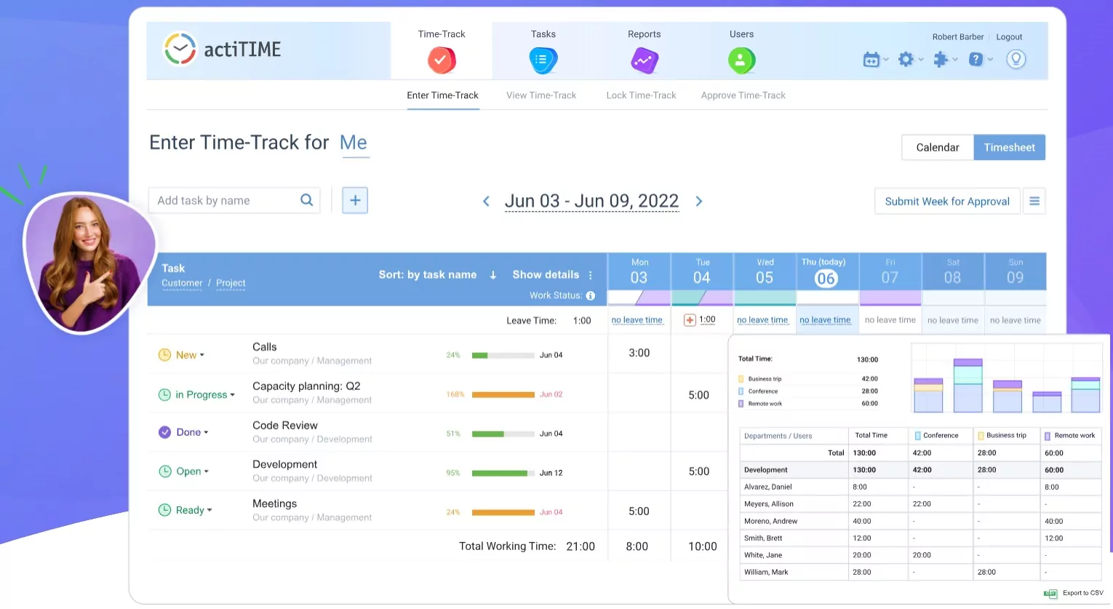The image size is (1113, 609).
Task: Switch to Calendar view
Action: [x=938, y=148]
